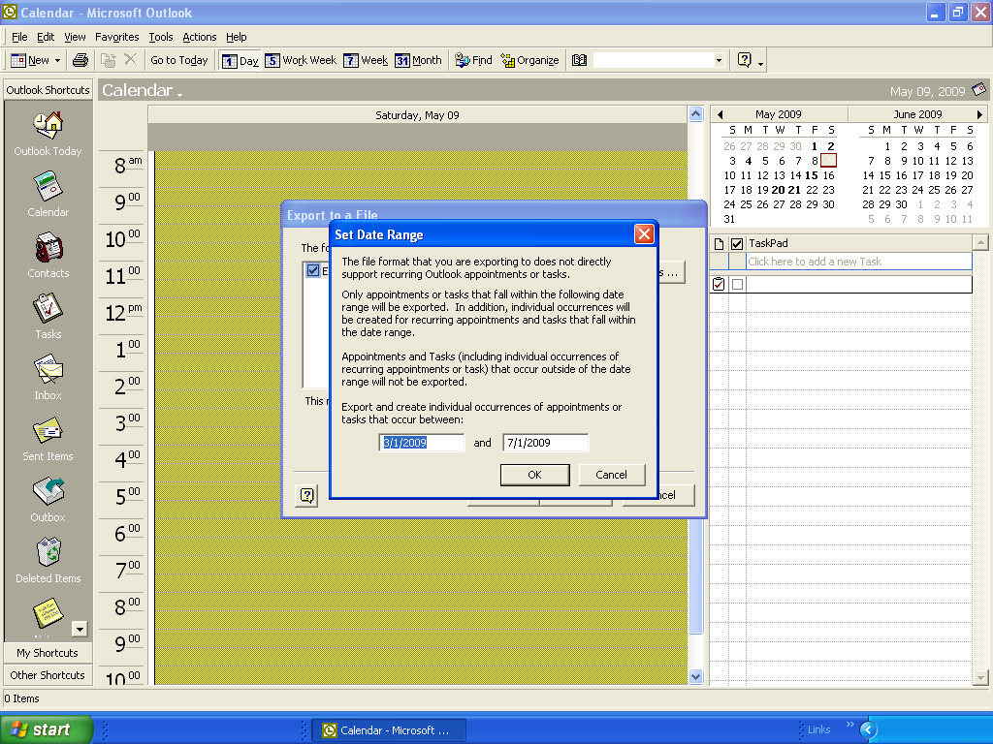Open the Calendar folder title dropdown
993x744 pixels.
pyautogui.click(x=179, y=93)
